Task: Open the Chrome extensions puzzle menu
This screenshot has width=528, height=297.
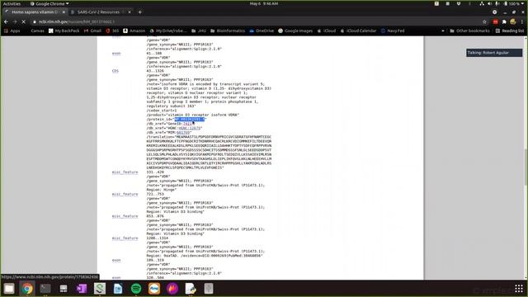Action: pyautogui.click(x=504, y=21)
